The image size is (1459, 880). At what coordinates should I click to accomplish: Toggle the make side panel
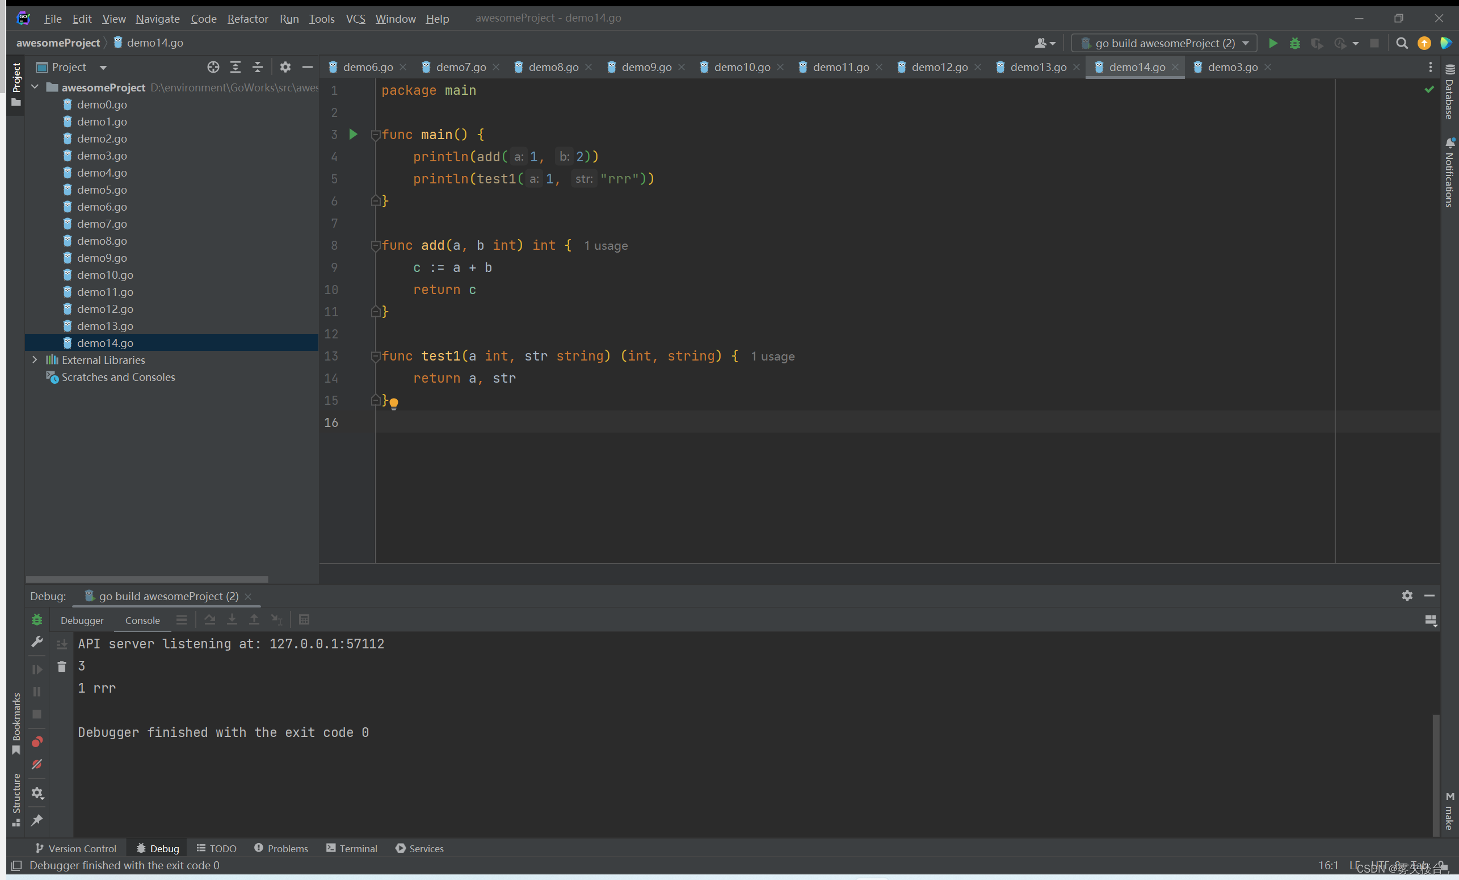click(x=1449, y=811)
